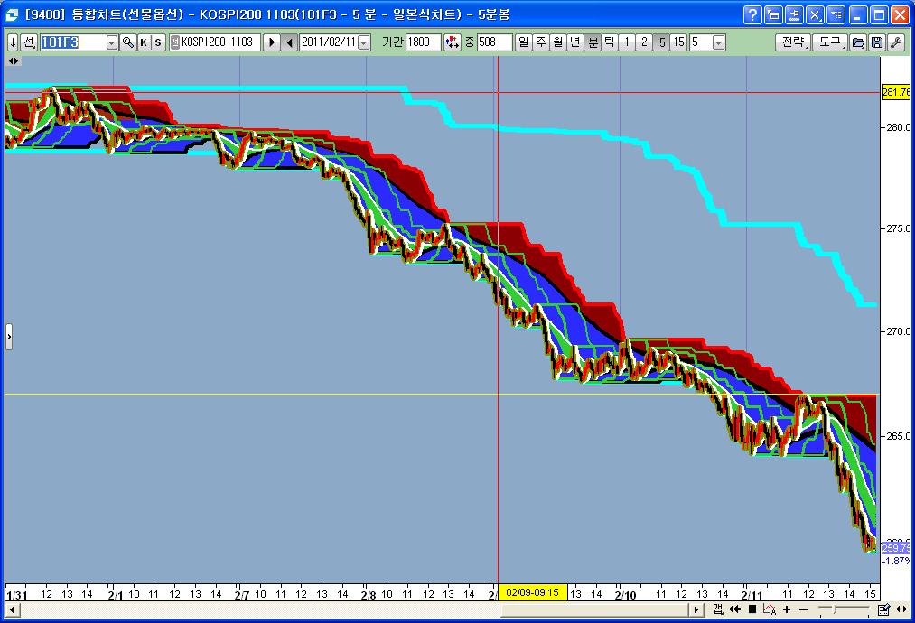Click the magnifier symbol search icon
915x623 pixels.
coord(128,42)
